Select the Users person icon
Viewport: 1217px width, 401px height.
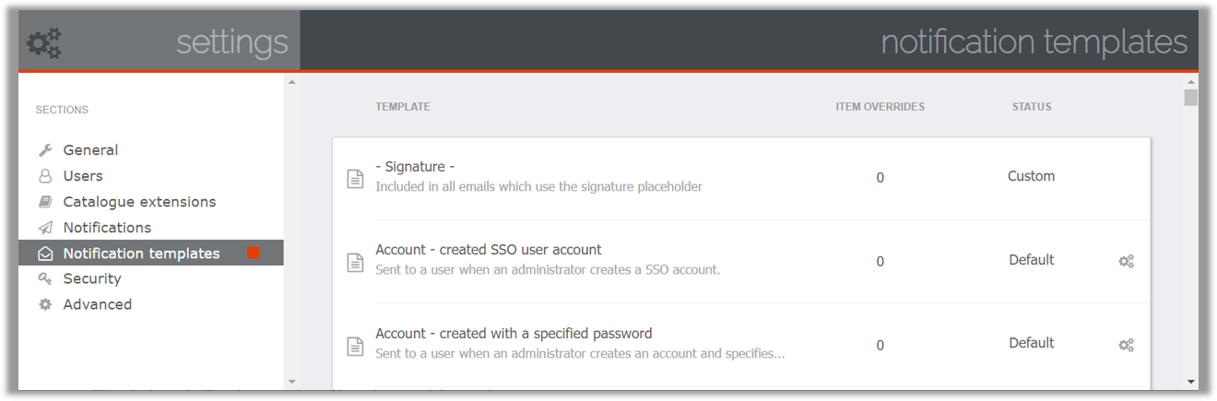click(x=45, y=176)
